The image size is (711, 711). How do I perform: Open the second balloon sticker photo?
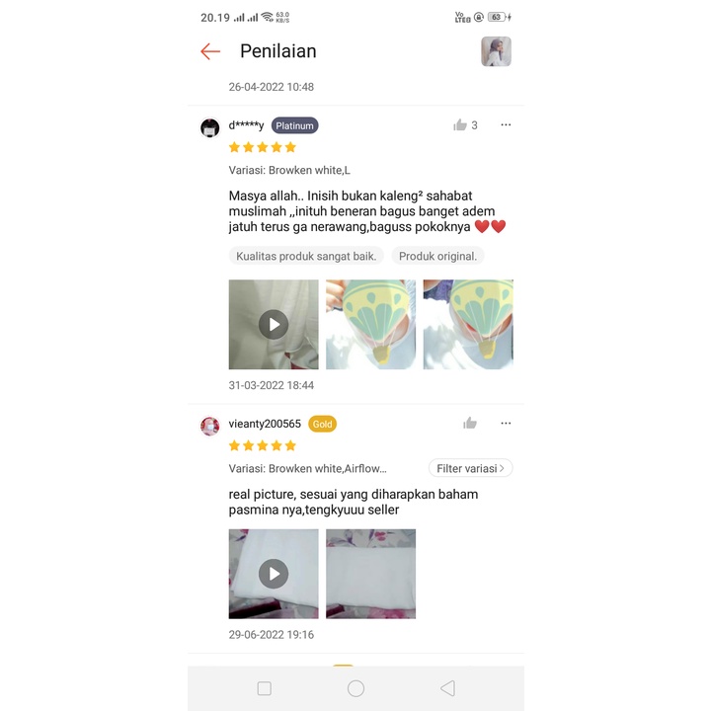click(468, 325)
